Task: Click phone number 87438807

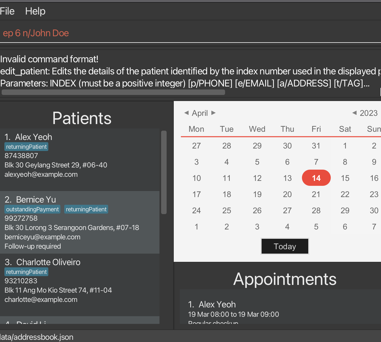Action: [x=21, y=156]
